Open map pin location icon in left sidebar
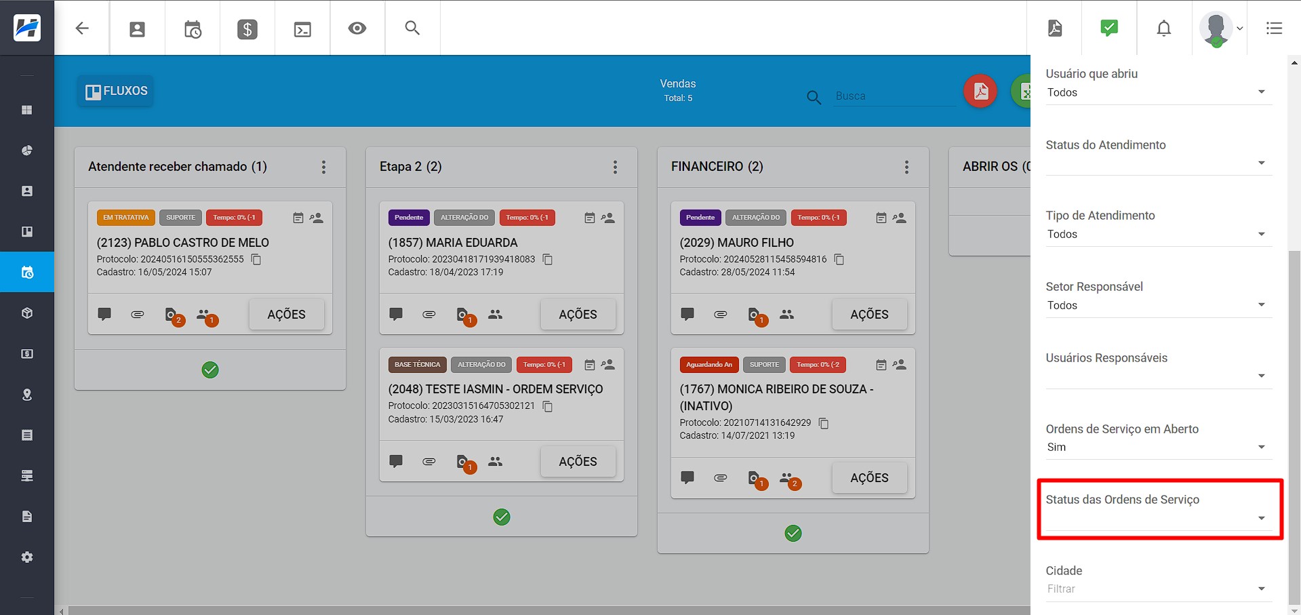The width and height of the screenshot is (1301, 615). tap(27, 395)
